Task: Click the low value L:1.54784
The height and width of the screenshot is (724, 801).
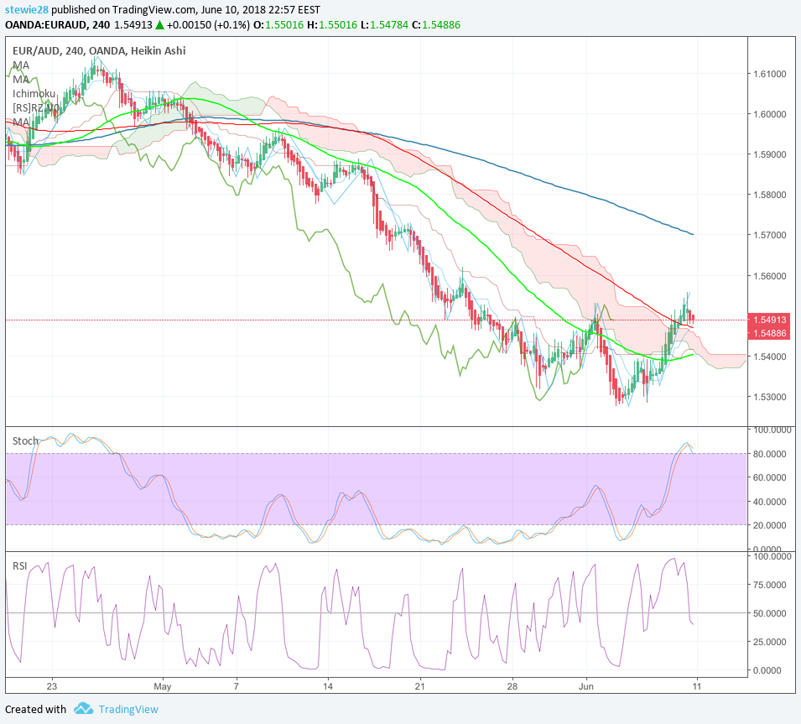Action: click(384, 25)
